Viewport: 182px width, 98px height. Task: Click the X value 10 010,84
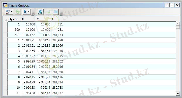[28, 67]
